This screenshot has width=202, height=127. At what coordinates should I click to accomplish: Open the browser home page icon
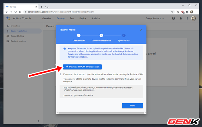tap(20, 12)
